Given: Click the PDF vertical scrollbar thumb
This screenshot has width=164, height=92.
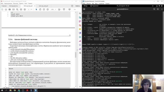Looking at the screenshot, I should 76,55.
